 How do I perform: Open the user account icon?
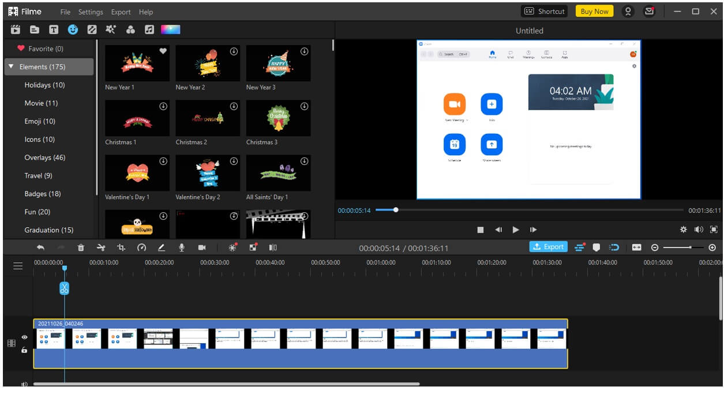click(x=628, y=11)
